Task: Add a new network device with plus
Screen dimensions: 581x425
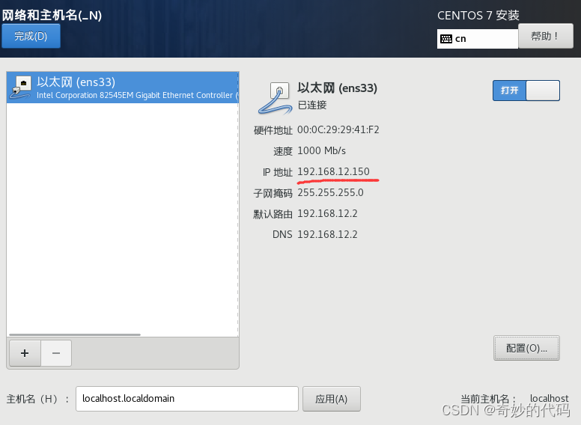Action: [25, 353]
